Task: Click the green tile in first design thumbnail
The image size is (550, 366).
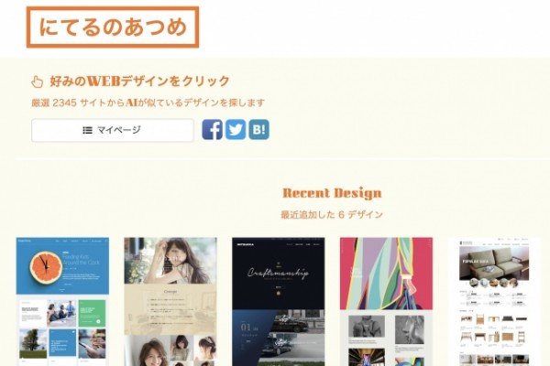Action: click(92, 314)
